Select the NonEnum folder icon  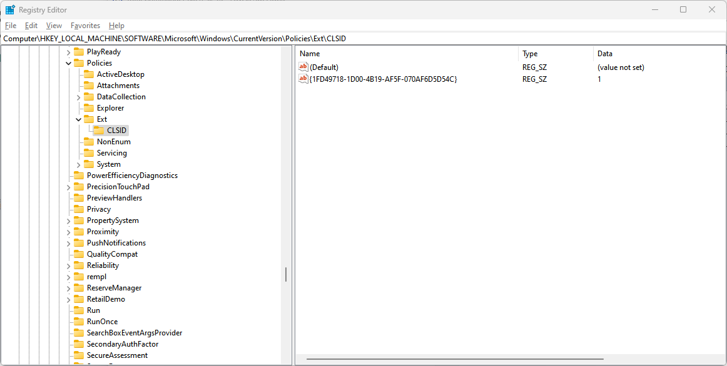[89, 142]
